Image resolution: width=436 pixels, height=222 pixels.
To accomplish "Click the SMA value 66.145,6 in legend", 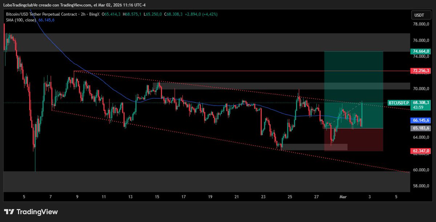I will click(47, 20).
